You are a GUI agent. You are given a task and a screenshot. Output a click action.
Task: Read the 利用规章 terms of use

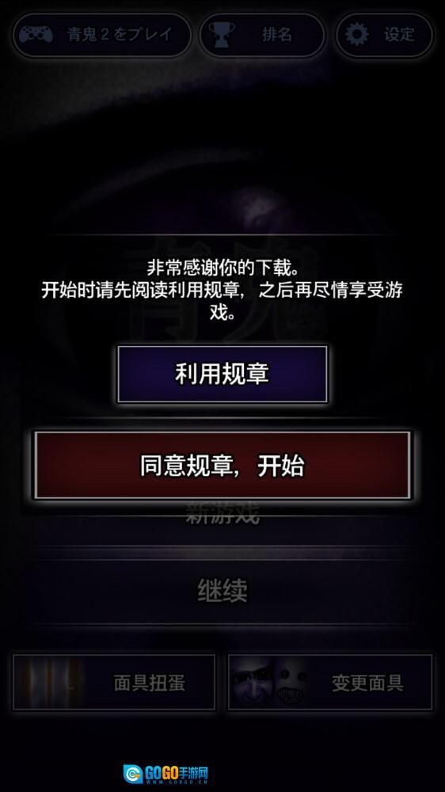click(222, 375)
